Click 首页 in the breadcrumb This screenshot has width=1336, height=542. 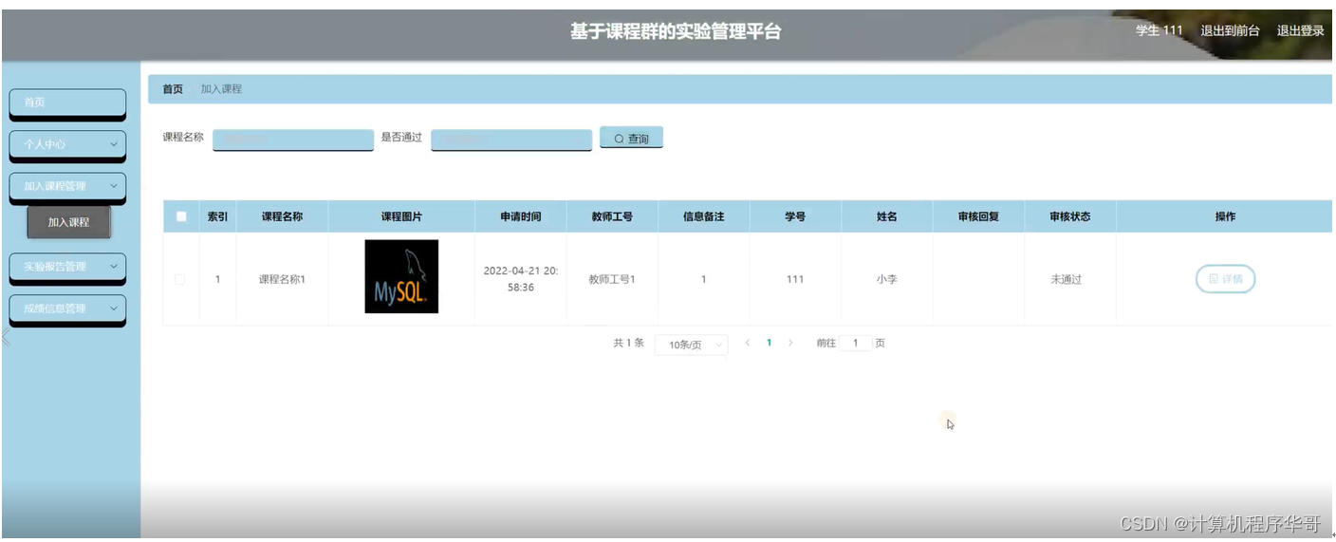[x=173, y=89]
